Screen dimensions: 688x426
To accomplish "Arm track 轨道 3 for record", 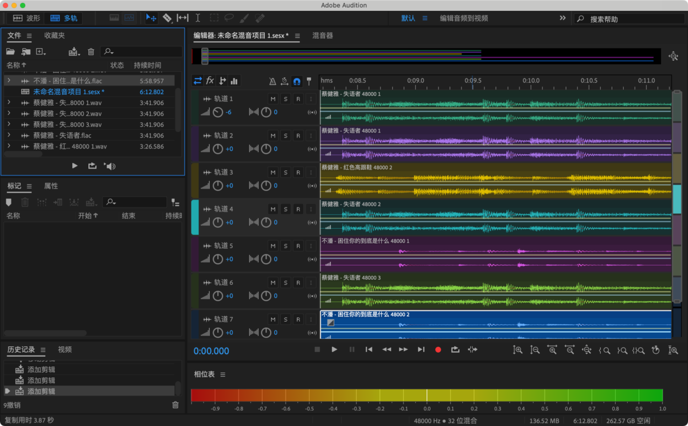I will pyautogui.click(x=298, y=172).
